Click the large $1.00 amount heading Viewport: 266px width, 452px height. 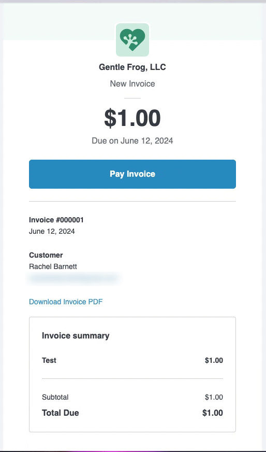point(132,118)
